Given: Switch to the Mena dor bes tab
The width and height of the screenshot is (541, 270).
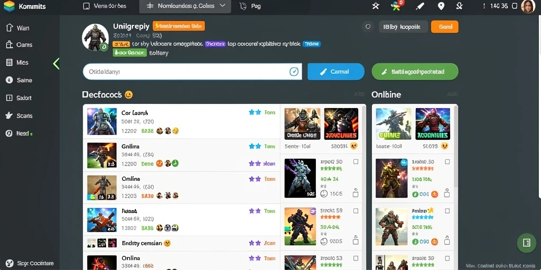Looking at the screenshot, I should [105, 6].
